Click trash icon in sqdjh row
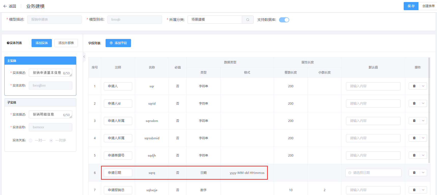The image size is (437, 195). pyautogui.click(x=414, y=155)
